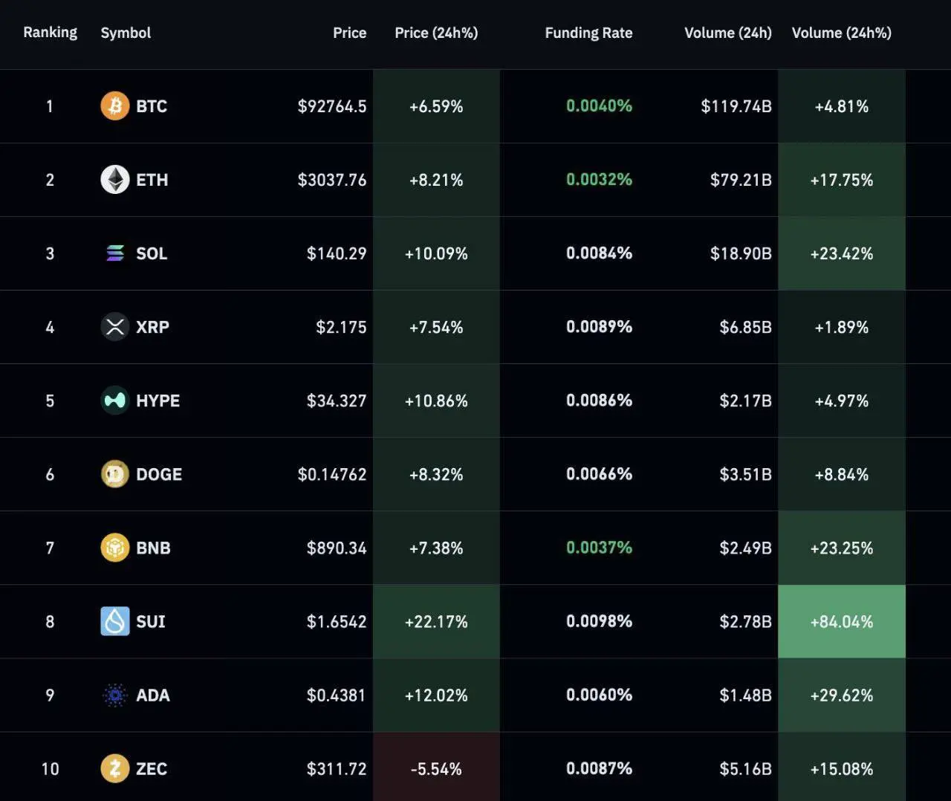Sort by Price (24h%) header
The height and width of the screenshot is (801, 951).
[436, 33]
